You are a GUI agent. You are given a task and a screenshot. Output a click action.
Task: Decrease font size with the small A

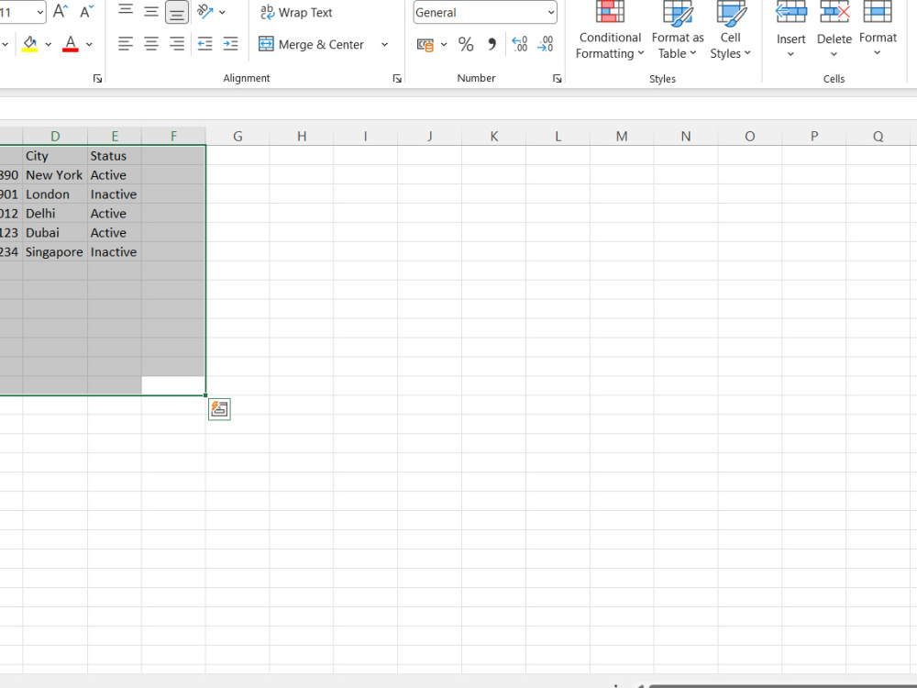coord(86,11)
